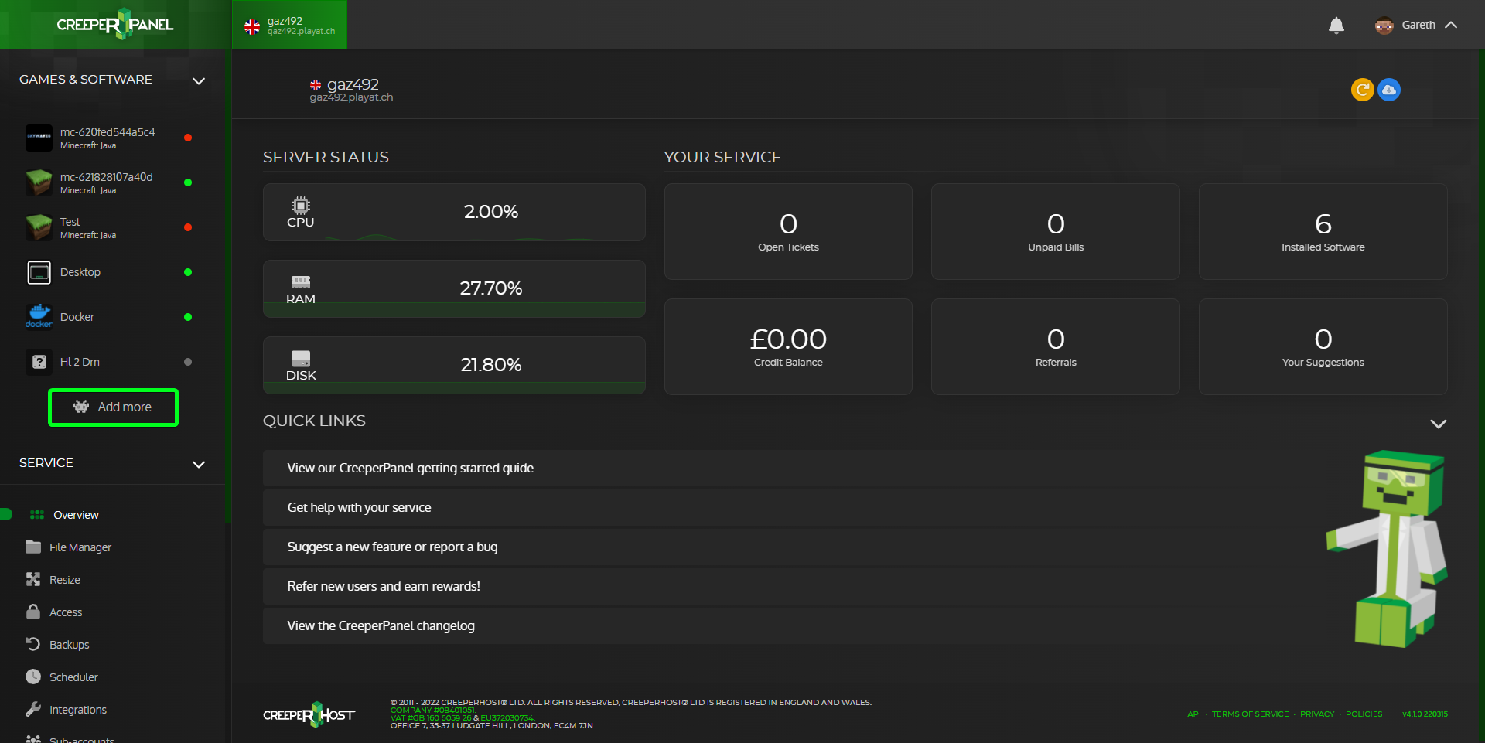Click the blue cloud download icon
This screenshot has height=743, width=1485.
[1389, 90]
